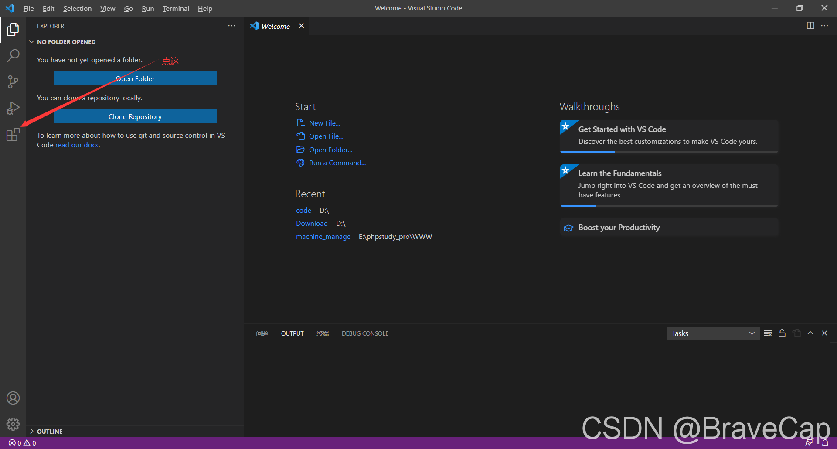This screenshot has width=837, height=449.
Task: Open the Run and Debug view
Action: coord(13,108)
